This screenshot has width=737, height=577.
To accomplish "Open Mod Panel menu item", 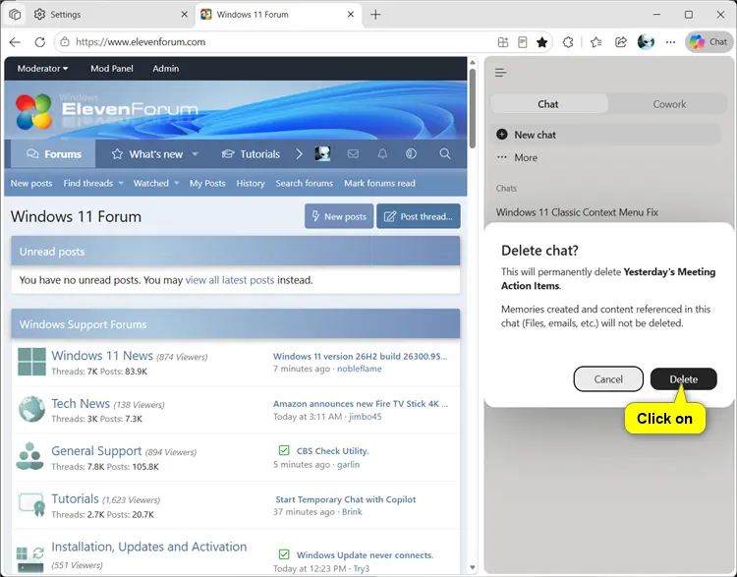I will point(112,69).
